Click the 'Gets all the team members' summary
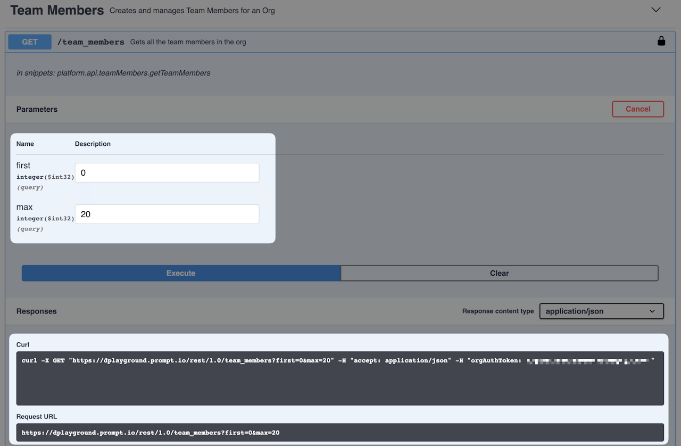Image resolution: width=681 pixels, height=446 pixels. pos(188,42)
